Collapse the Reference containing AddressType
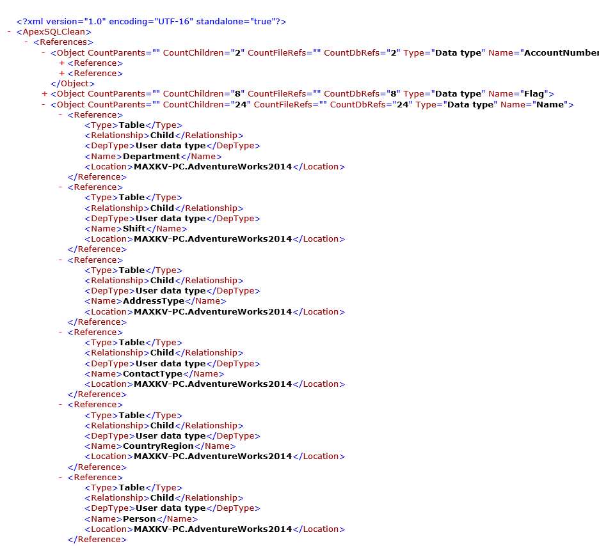 pos(60,260)
